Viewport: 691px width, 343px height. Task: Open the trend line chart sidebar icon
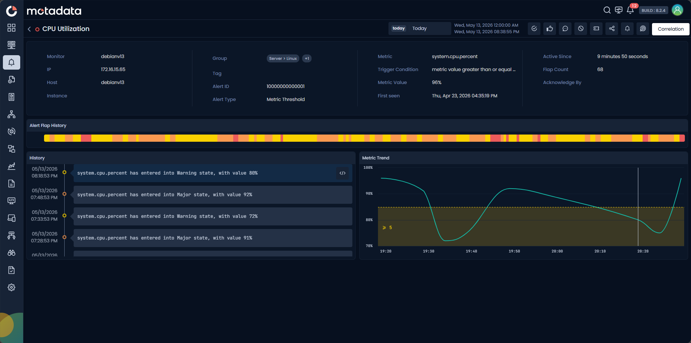[x=12, y=166]
